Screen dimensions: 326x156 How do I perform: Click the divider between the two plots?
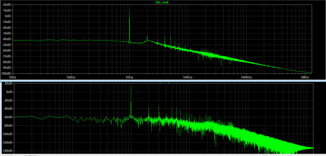click(x=163, y=81)
